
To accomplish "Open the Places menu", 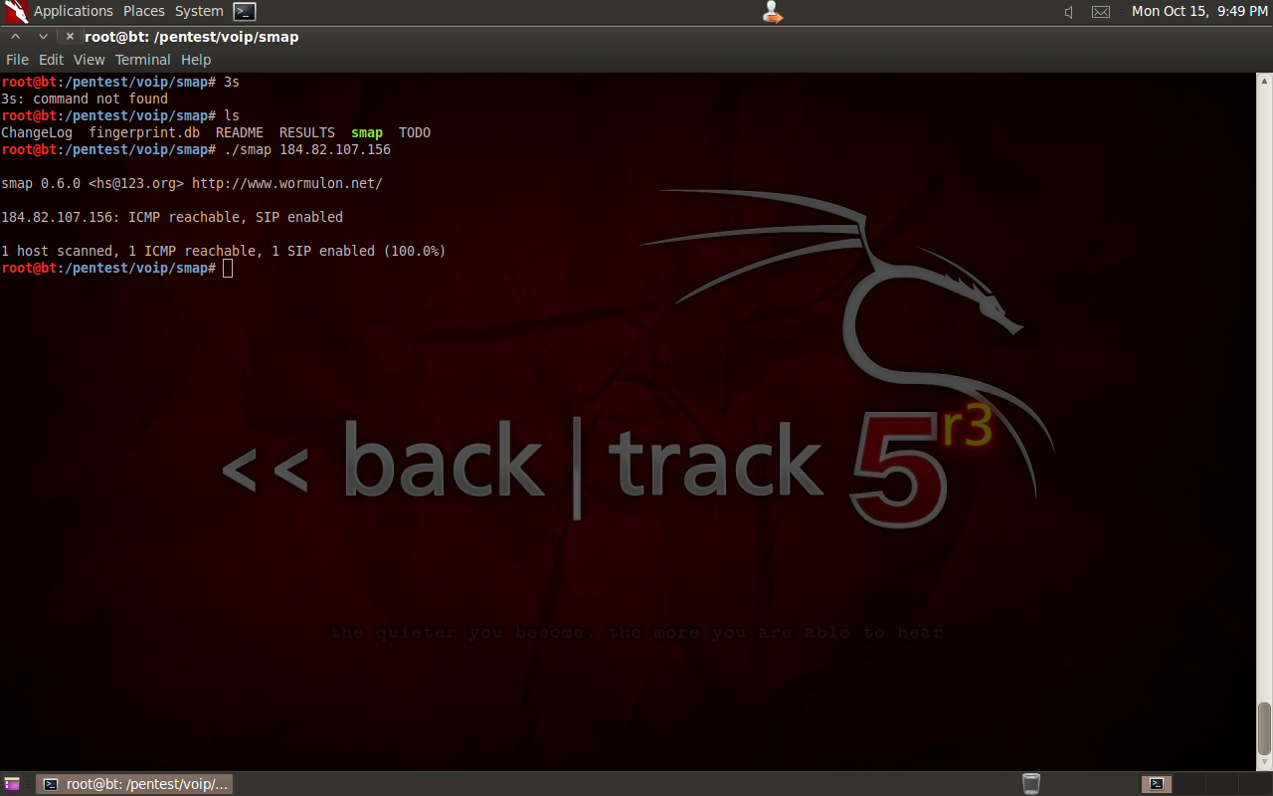I will coord(144,11).
